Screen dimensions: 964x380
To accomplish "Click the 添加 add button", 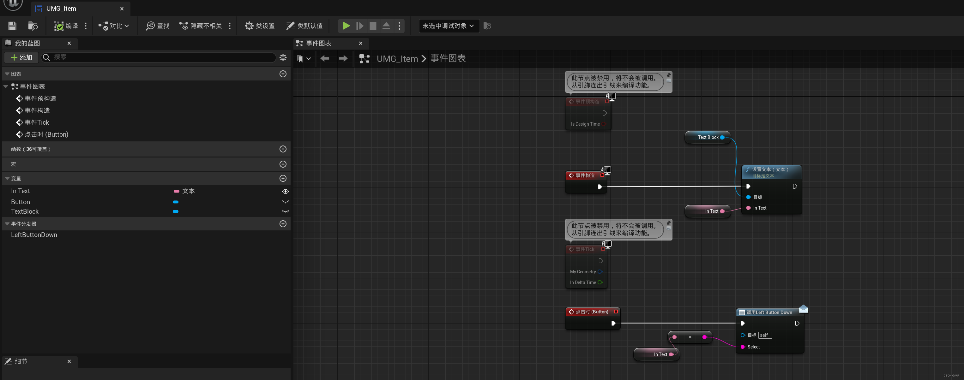I will [x=21, y=57].
